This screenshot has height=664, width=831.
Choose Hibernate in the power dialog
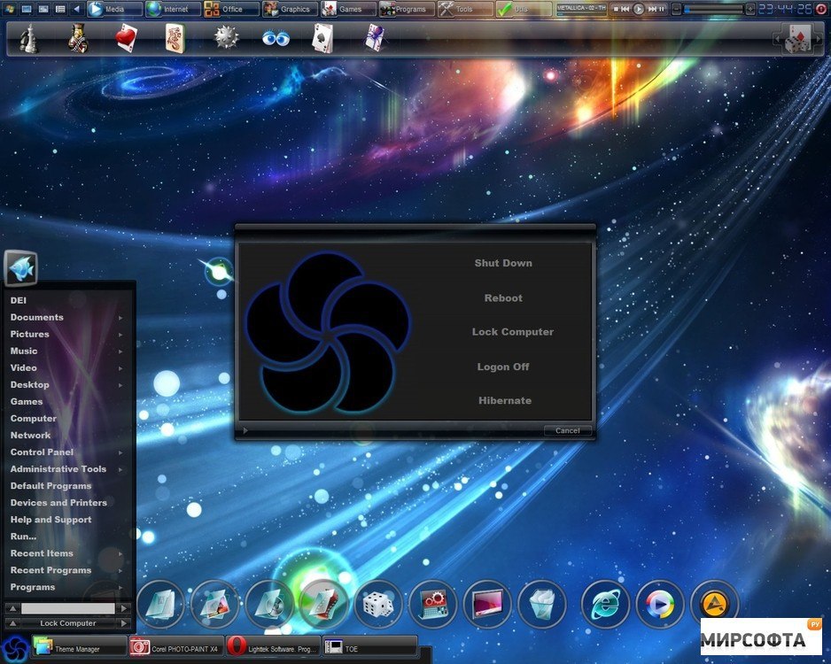click(x=505, y=401)
